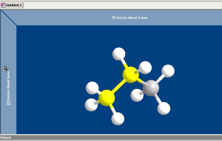Click the Rotate About Bond chain icon
This screenshot has width=222, height=141.
(x=8, y=103)
